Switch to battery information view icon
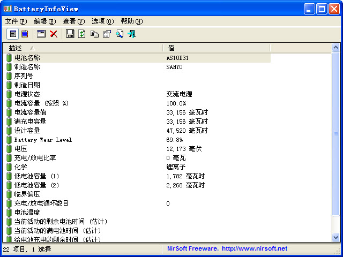This screenshot has width=343, height=257. [x=13, y=34]
